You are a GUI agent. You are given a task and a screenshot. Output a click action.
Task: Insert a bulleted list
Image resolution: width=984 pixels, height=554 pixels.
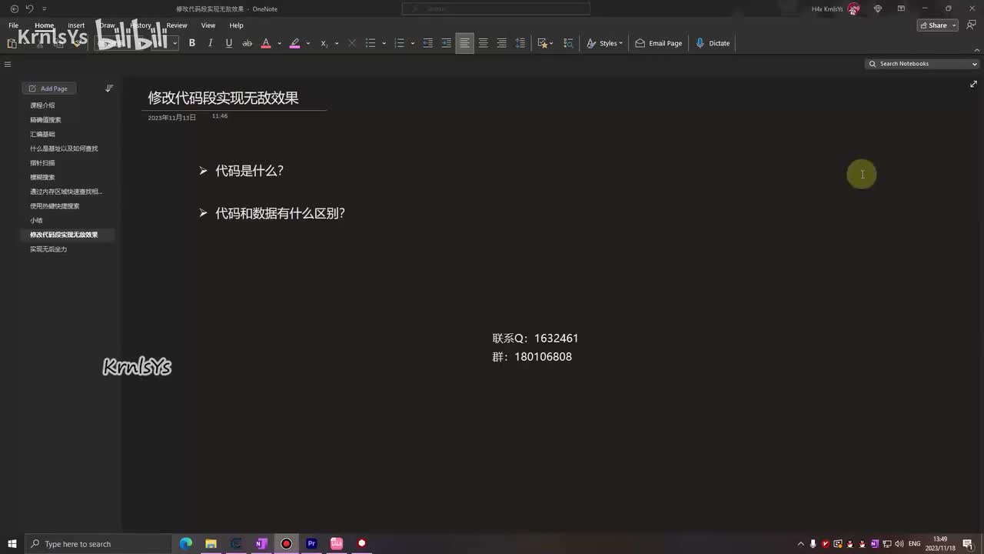(371, 43)
